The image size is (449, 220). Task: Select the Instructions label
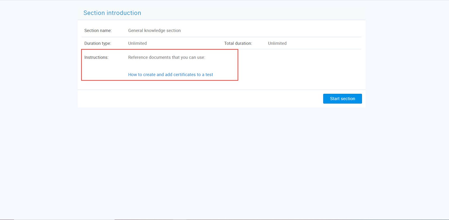pos(96,57)
